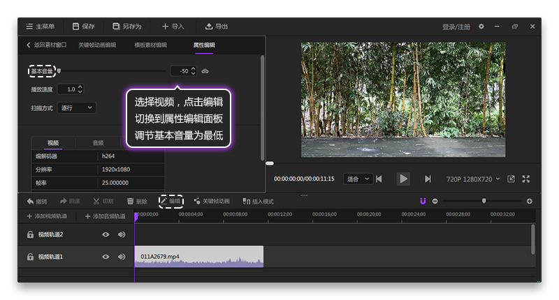The height and width of the screenshot is (300, 559).
Task: Open the 音频 info tab
Action: (98, 142)
